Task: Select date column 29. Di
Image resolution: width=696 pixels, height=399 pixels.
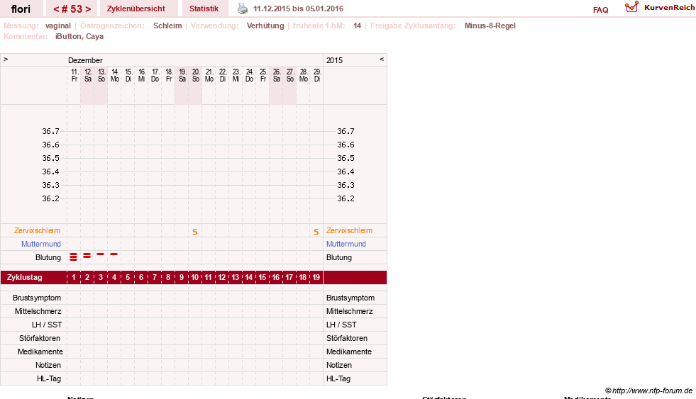Action: (x=317, y=75)
